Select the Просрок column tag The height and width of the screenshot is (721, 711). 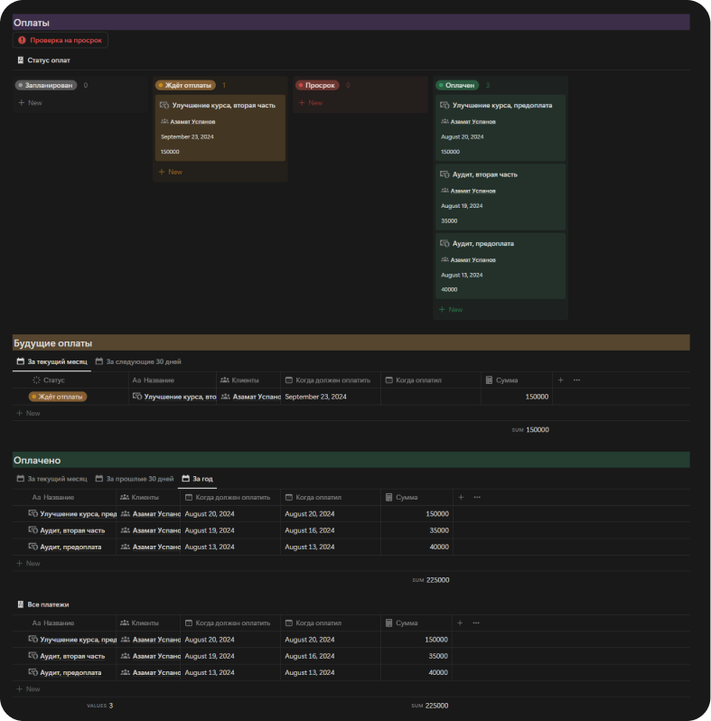317,85
